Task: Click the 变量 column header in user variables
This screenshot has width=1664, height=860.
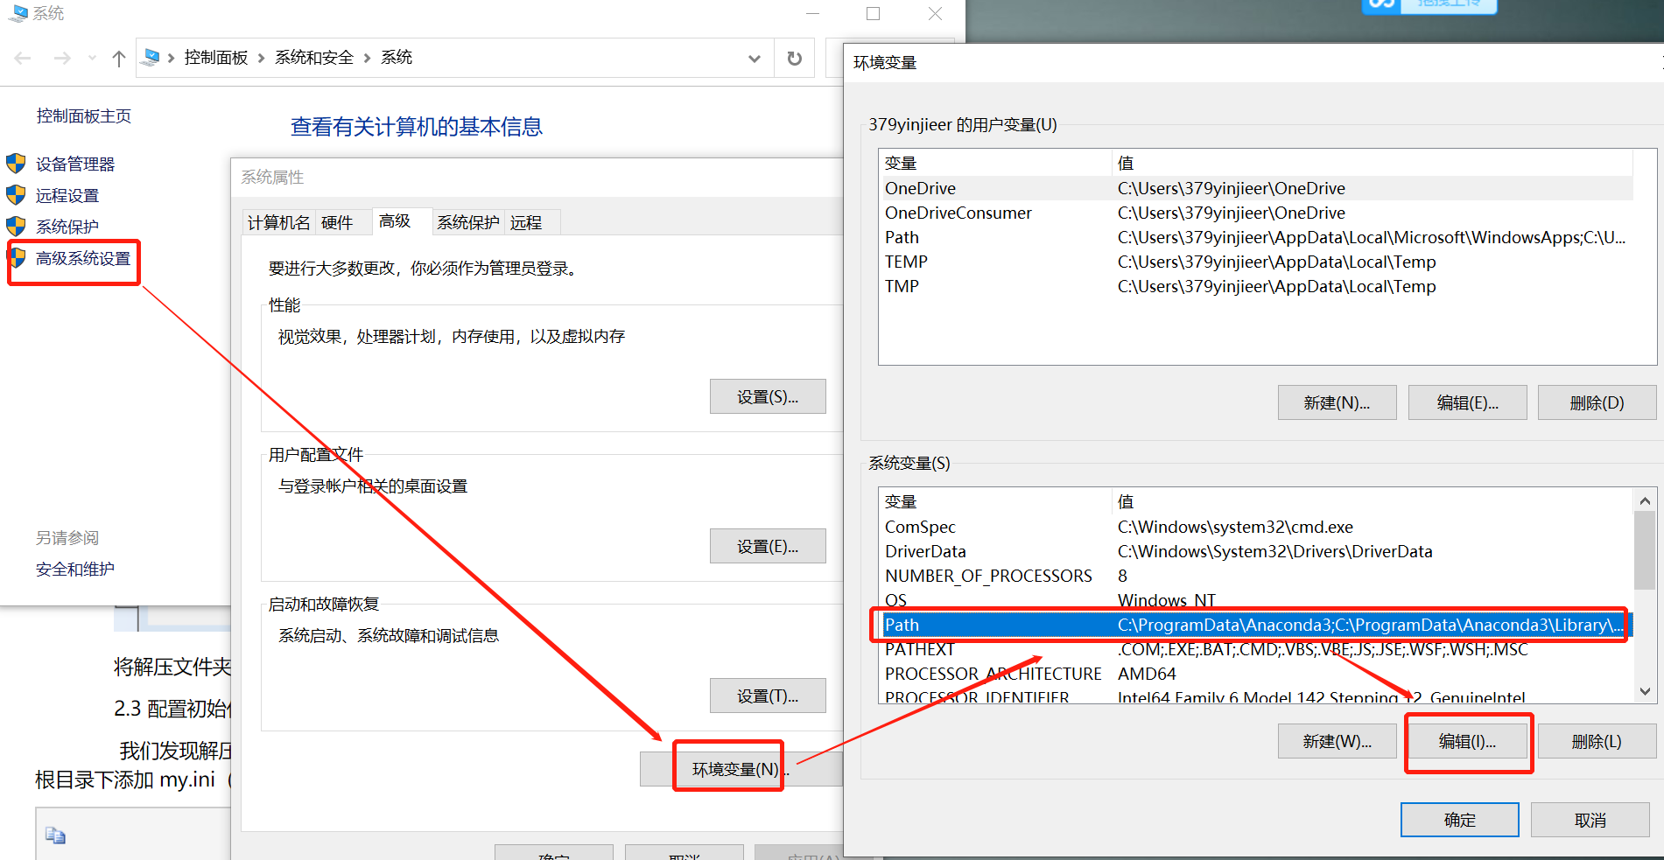Action: tap(995, 163)
